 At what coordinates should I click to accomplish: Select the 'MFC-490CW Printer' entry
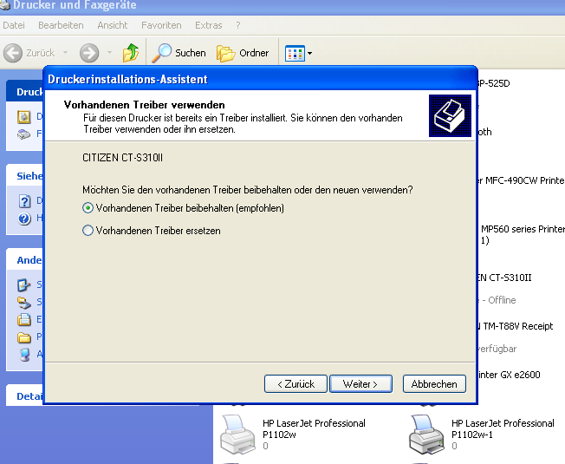point(522,180)
